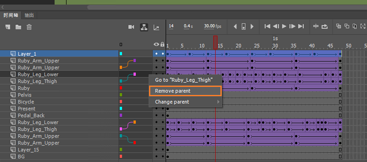Choose Remove parent from the context menu
The width and height of the screenshot is (367, 162).
coord(186,91)
